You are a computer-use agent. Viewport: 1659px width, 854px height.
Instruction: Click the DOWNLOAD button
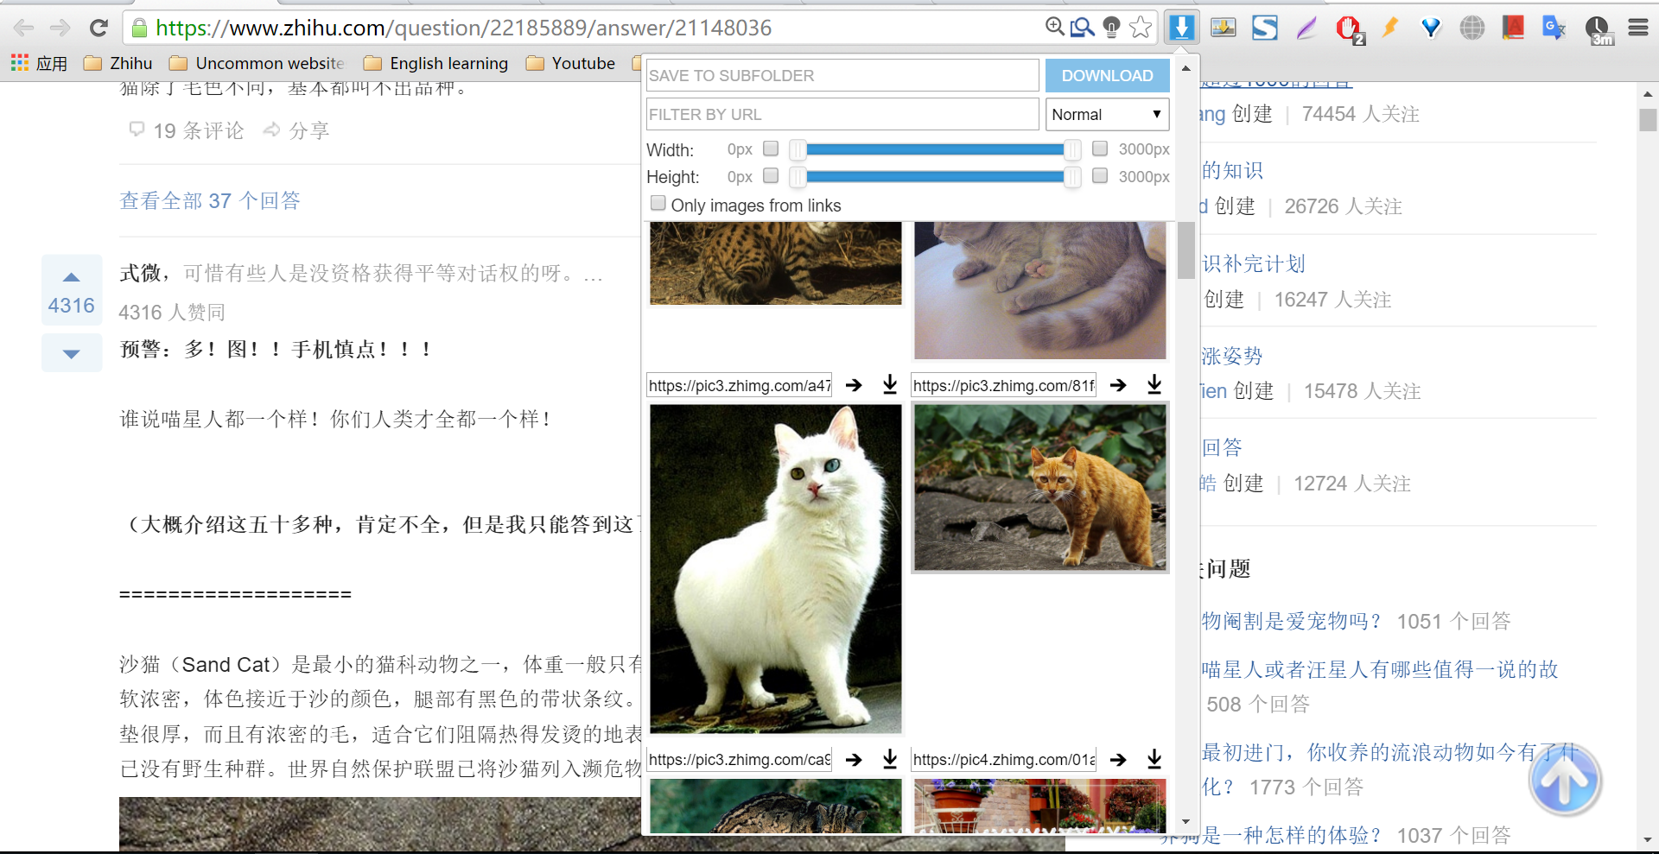click(x=1107, y=75)
